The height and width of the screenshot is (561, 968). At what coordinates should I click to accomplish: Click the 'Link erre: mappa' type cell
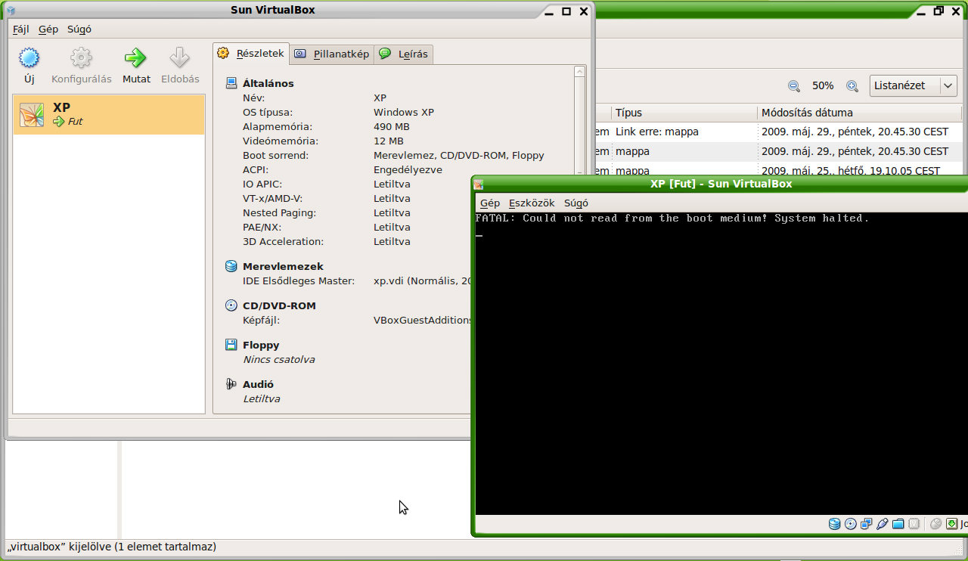pos(657,132)
